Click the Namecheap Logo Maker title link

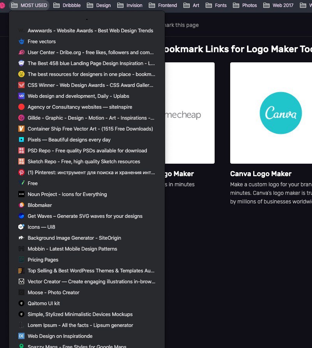point(179,174)
